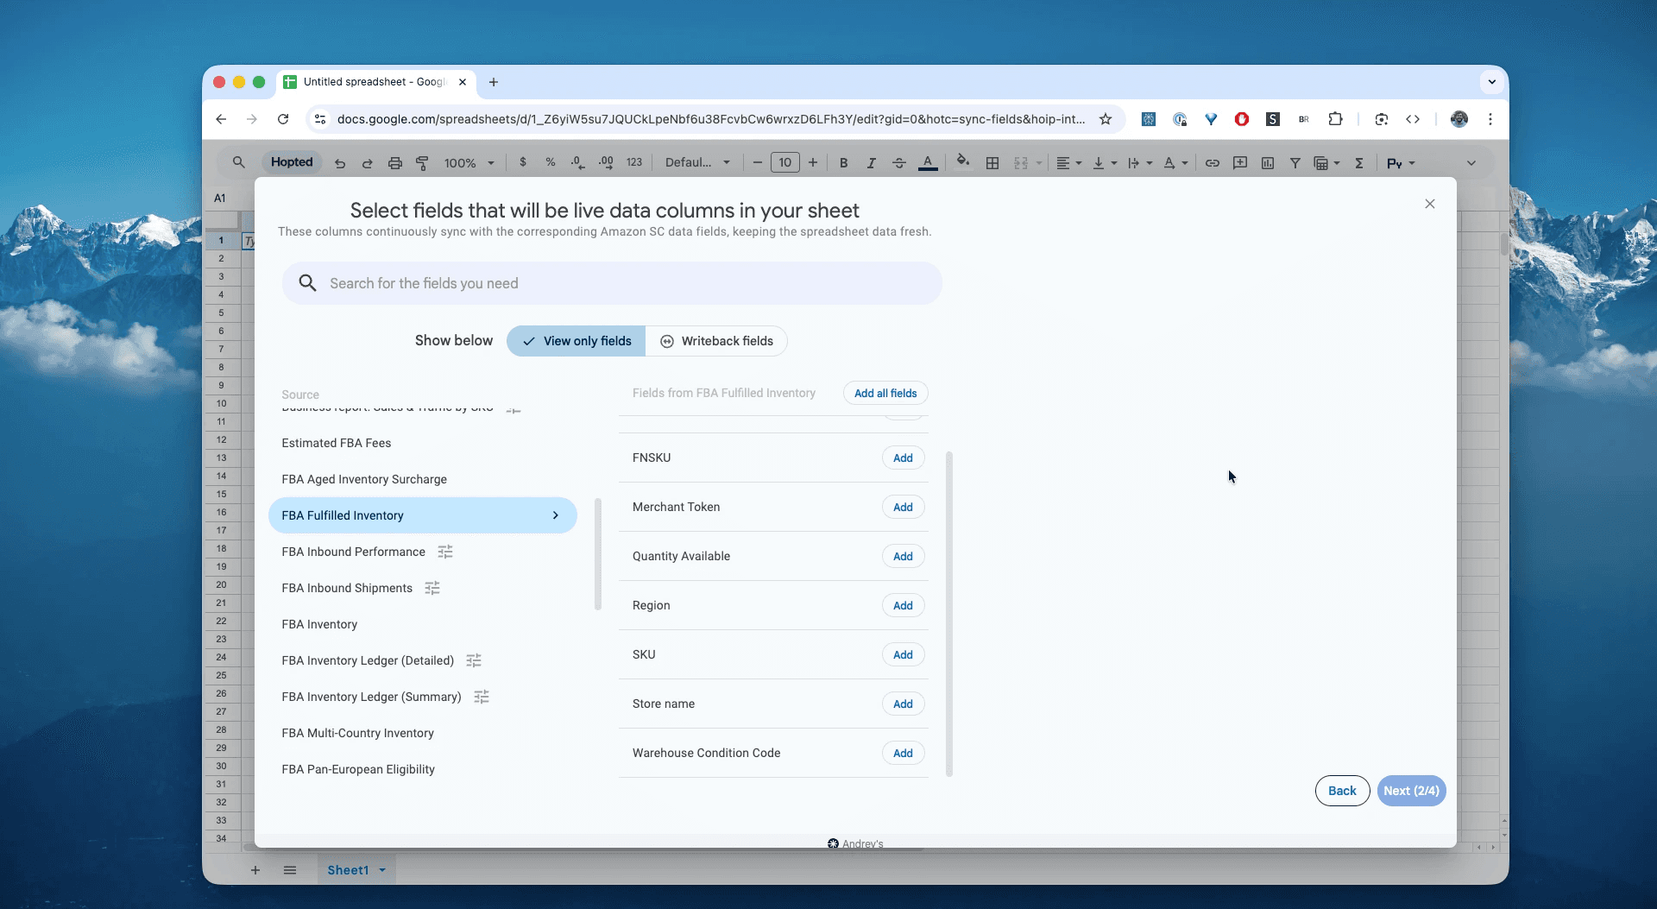The height and width of the screenshot is (909, 1657).
Task: Go Back to the previous step
Action: pyautogui.click(x=1342, y=791)
